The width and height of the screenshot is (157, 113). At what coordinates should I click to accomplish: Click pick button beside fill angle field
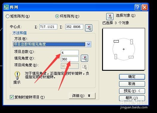(84, 58)
